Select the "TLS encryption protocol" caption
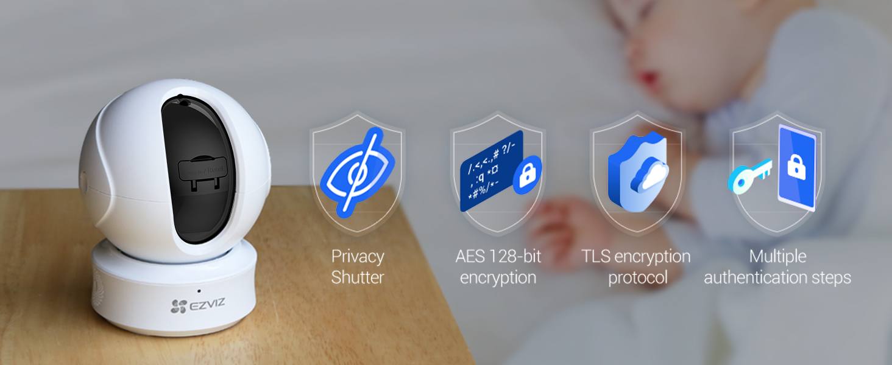The height and width of the screenshot is (365, 892). click(x=637, y=267)
